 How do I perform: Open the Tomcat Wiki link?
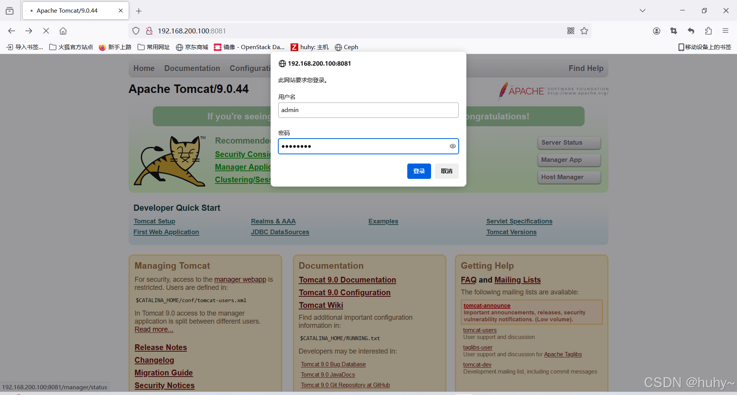point(321,305)
